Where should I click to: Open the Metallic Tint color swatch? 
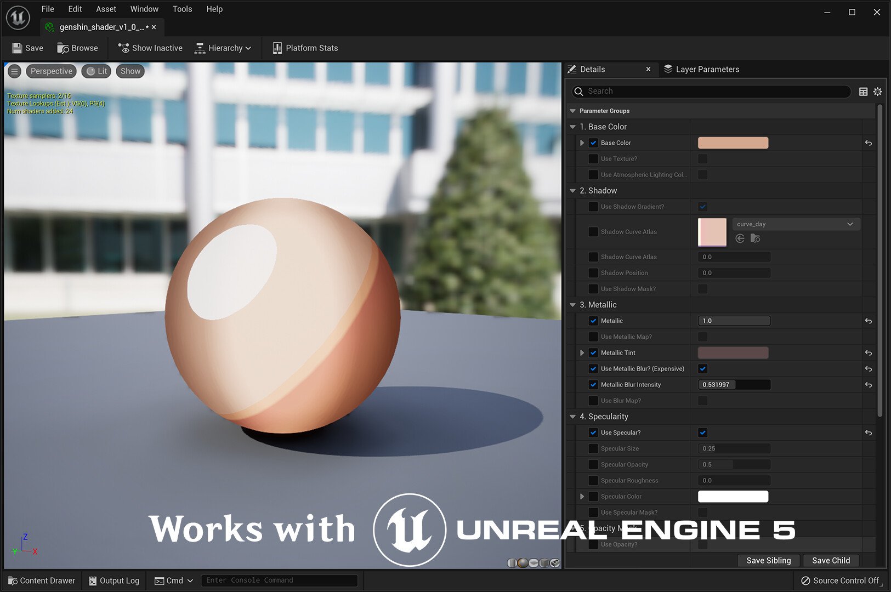point(733,353)
